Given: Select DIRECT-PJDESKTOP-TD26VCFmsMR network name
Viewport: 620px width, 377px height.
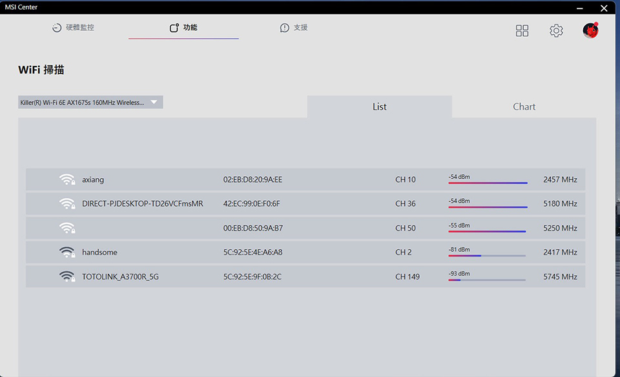Looking at the screenshot, I should [x=142, y=203].
